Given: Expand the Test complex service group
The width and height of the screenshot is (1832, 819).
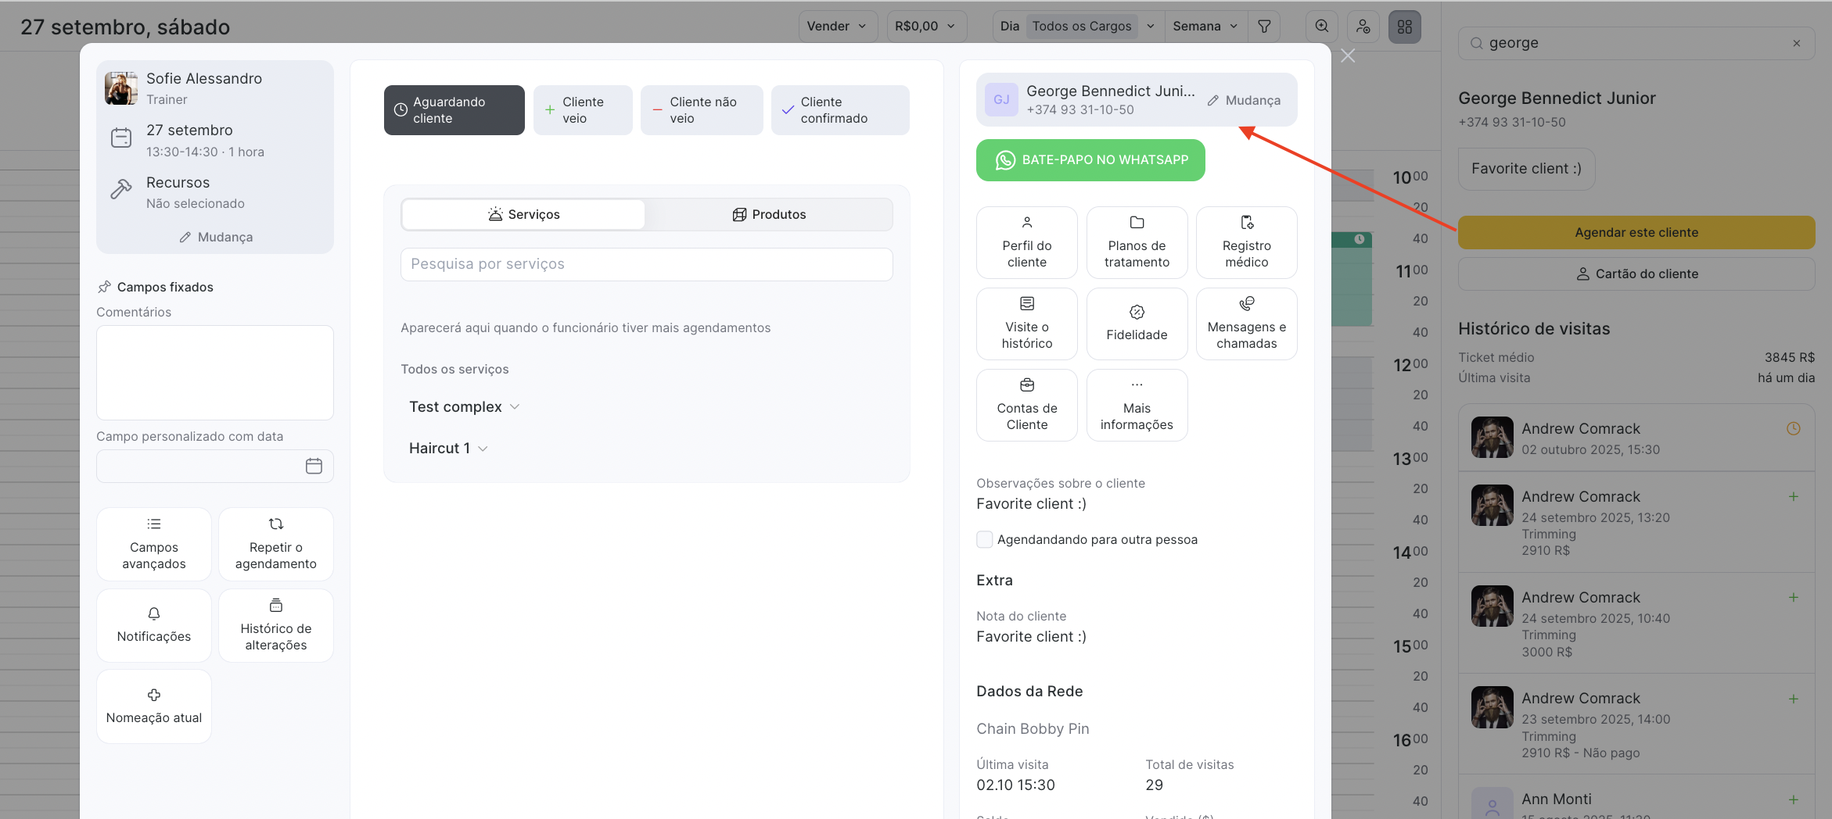Looking at the screenshot, I should tap(464, 407).
